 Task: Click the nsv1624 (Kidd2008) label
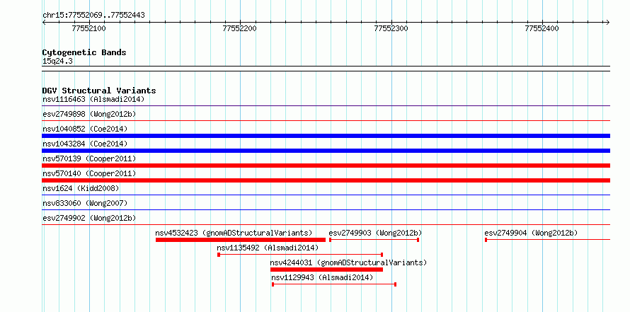(x=81, y=188)
